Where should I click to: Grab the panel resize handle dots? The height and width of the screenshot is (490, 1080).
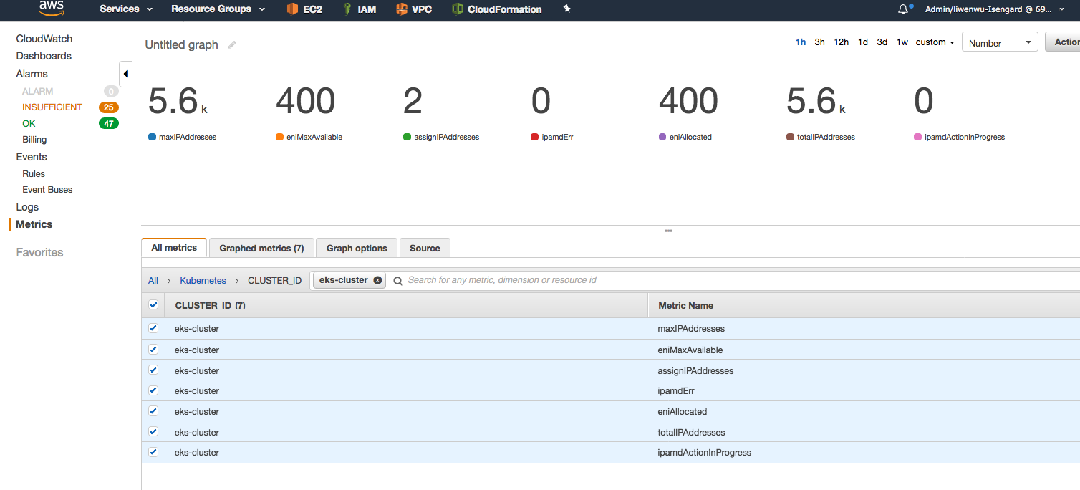click(x=668, y=231)
